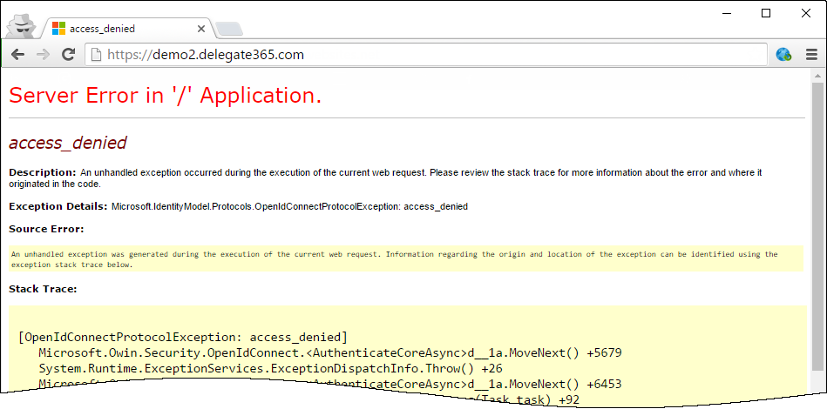Click the page info icon in address bar
Viewport: 827px width, 409px height.
pyautogui.click(x=96, y=55)
